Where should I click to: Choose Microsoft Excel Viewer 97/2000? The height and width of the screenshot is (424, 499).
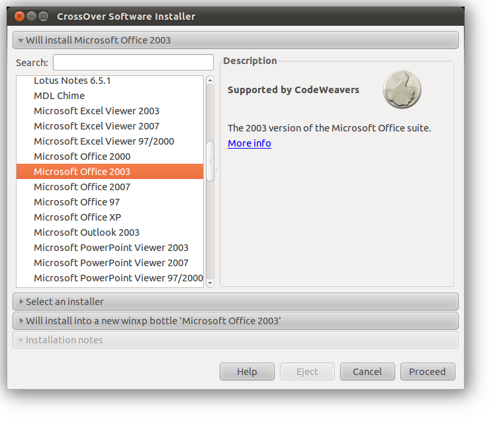[x=110, y=141]
